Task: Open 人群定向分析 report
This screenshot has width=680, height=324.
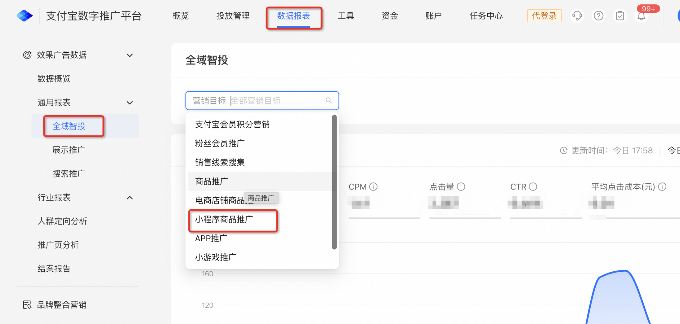Action: pos(62,221)
